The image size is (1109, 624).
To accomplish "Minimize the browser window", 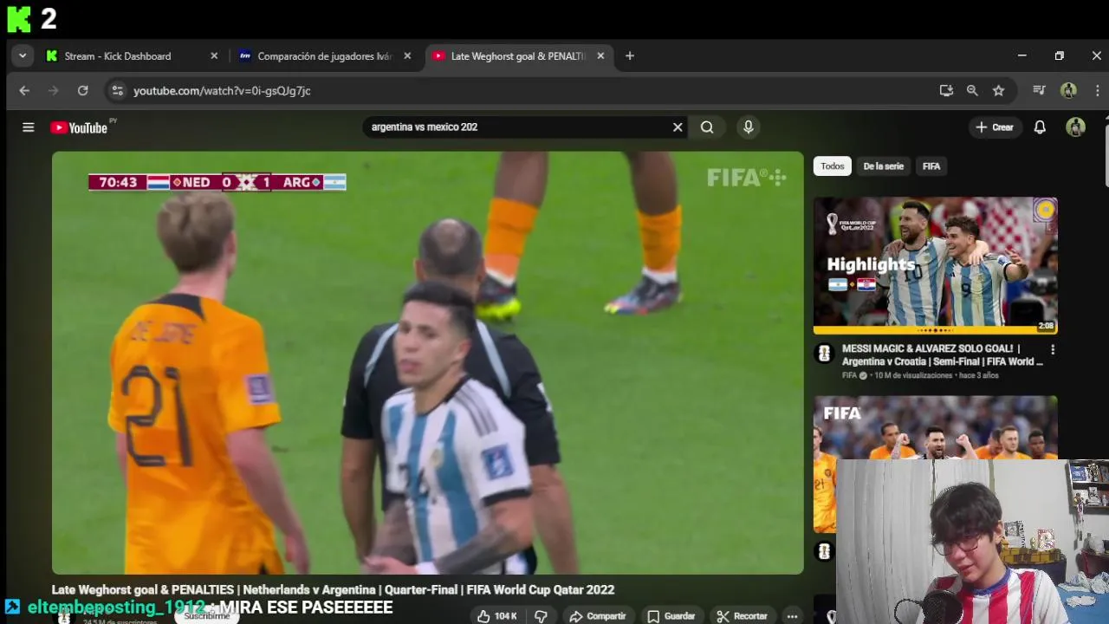I will (1021, 55).
